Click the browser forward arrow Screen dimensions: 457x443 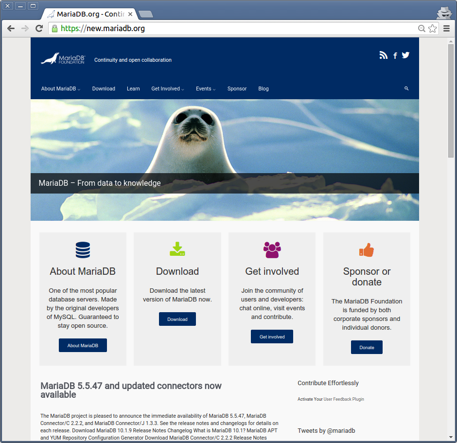(x=25, y=28)
